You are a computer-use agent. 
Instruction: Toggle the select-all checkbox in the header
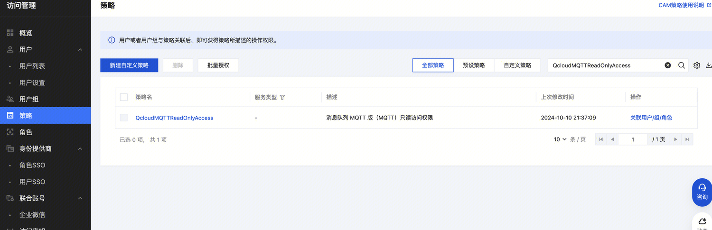coord(124,97)
